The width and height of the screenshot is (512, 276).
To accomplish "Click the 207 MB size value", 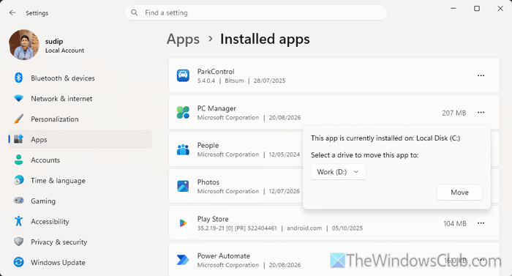I will tap(454, 113).
